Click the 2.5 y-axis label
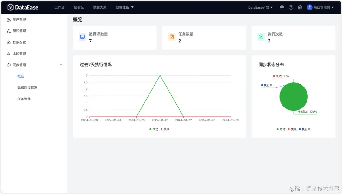 pyautogui.click(x=85, y=82)
